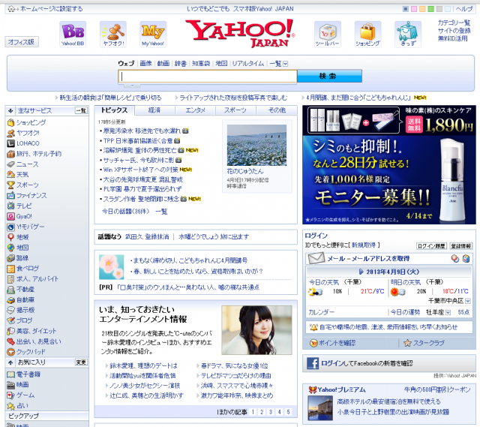Screen dimensions: 480x427
Task: Focus the web search input field
Action: pos(208,77)
